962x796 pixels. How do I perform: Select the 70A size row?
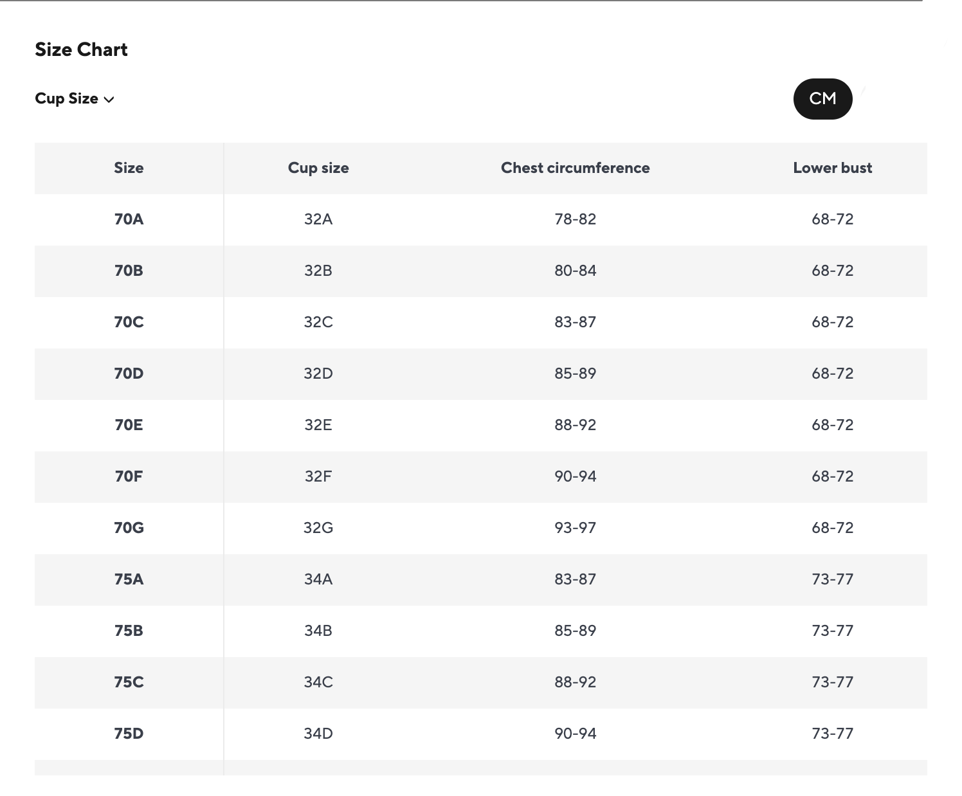click(481, 219)
